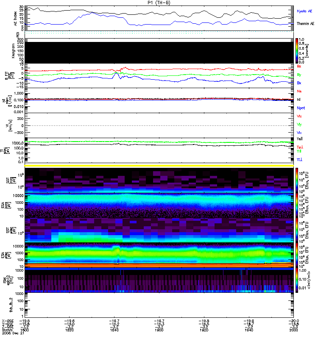Click the 1900 time axis tick label
This screenshot has height=339, width=318.
pyautogui.click(x=159, y=330)
